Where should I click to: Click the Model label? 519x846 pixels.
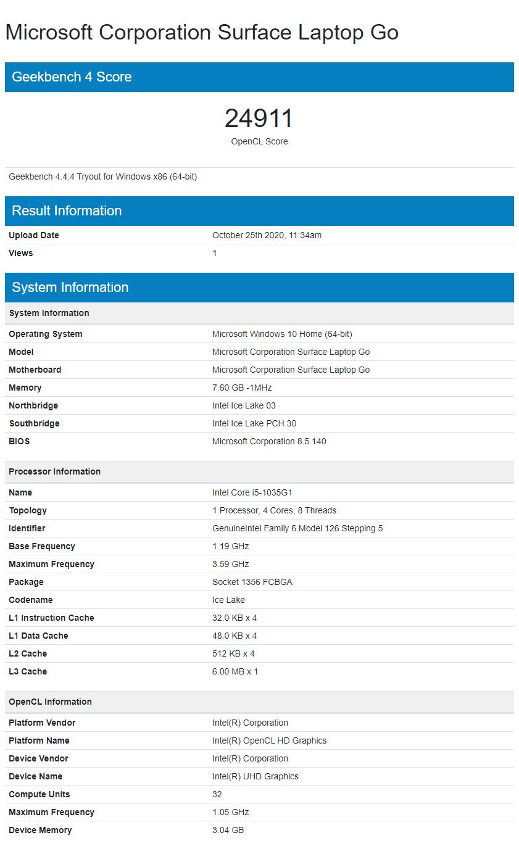coord(21,352)
